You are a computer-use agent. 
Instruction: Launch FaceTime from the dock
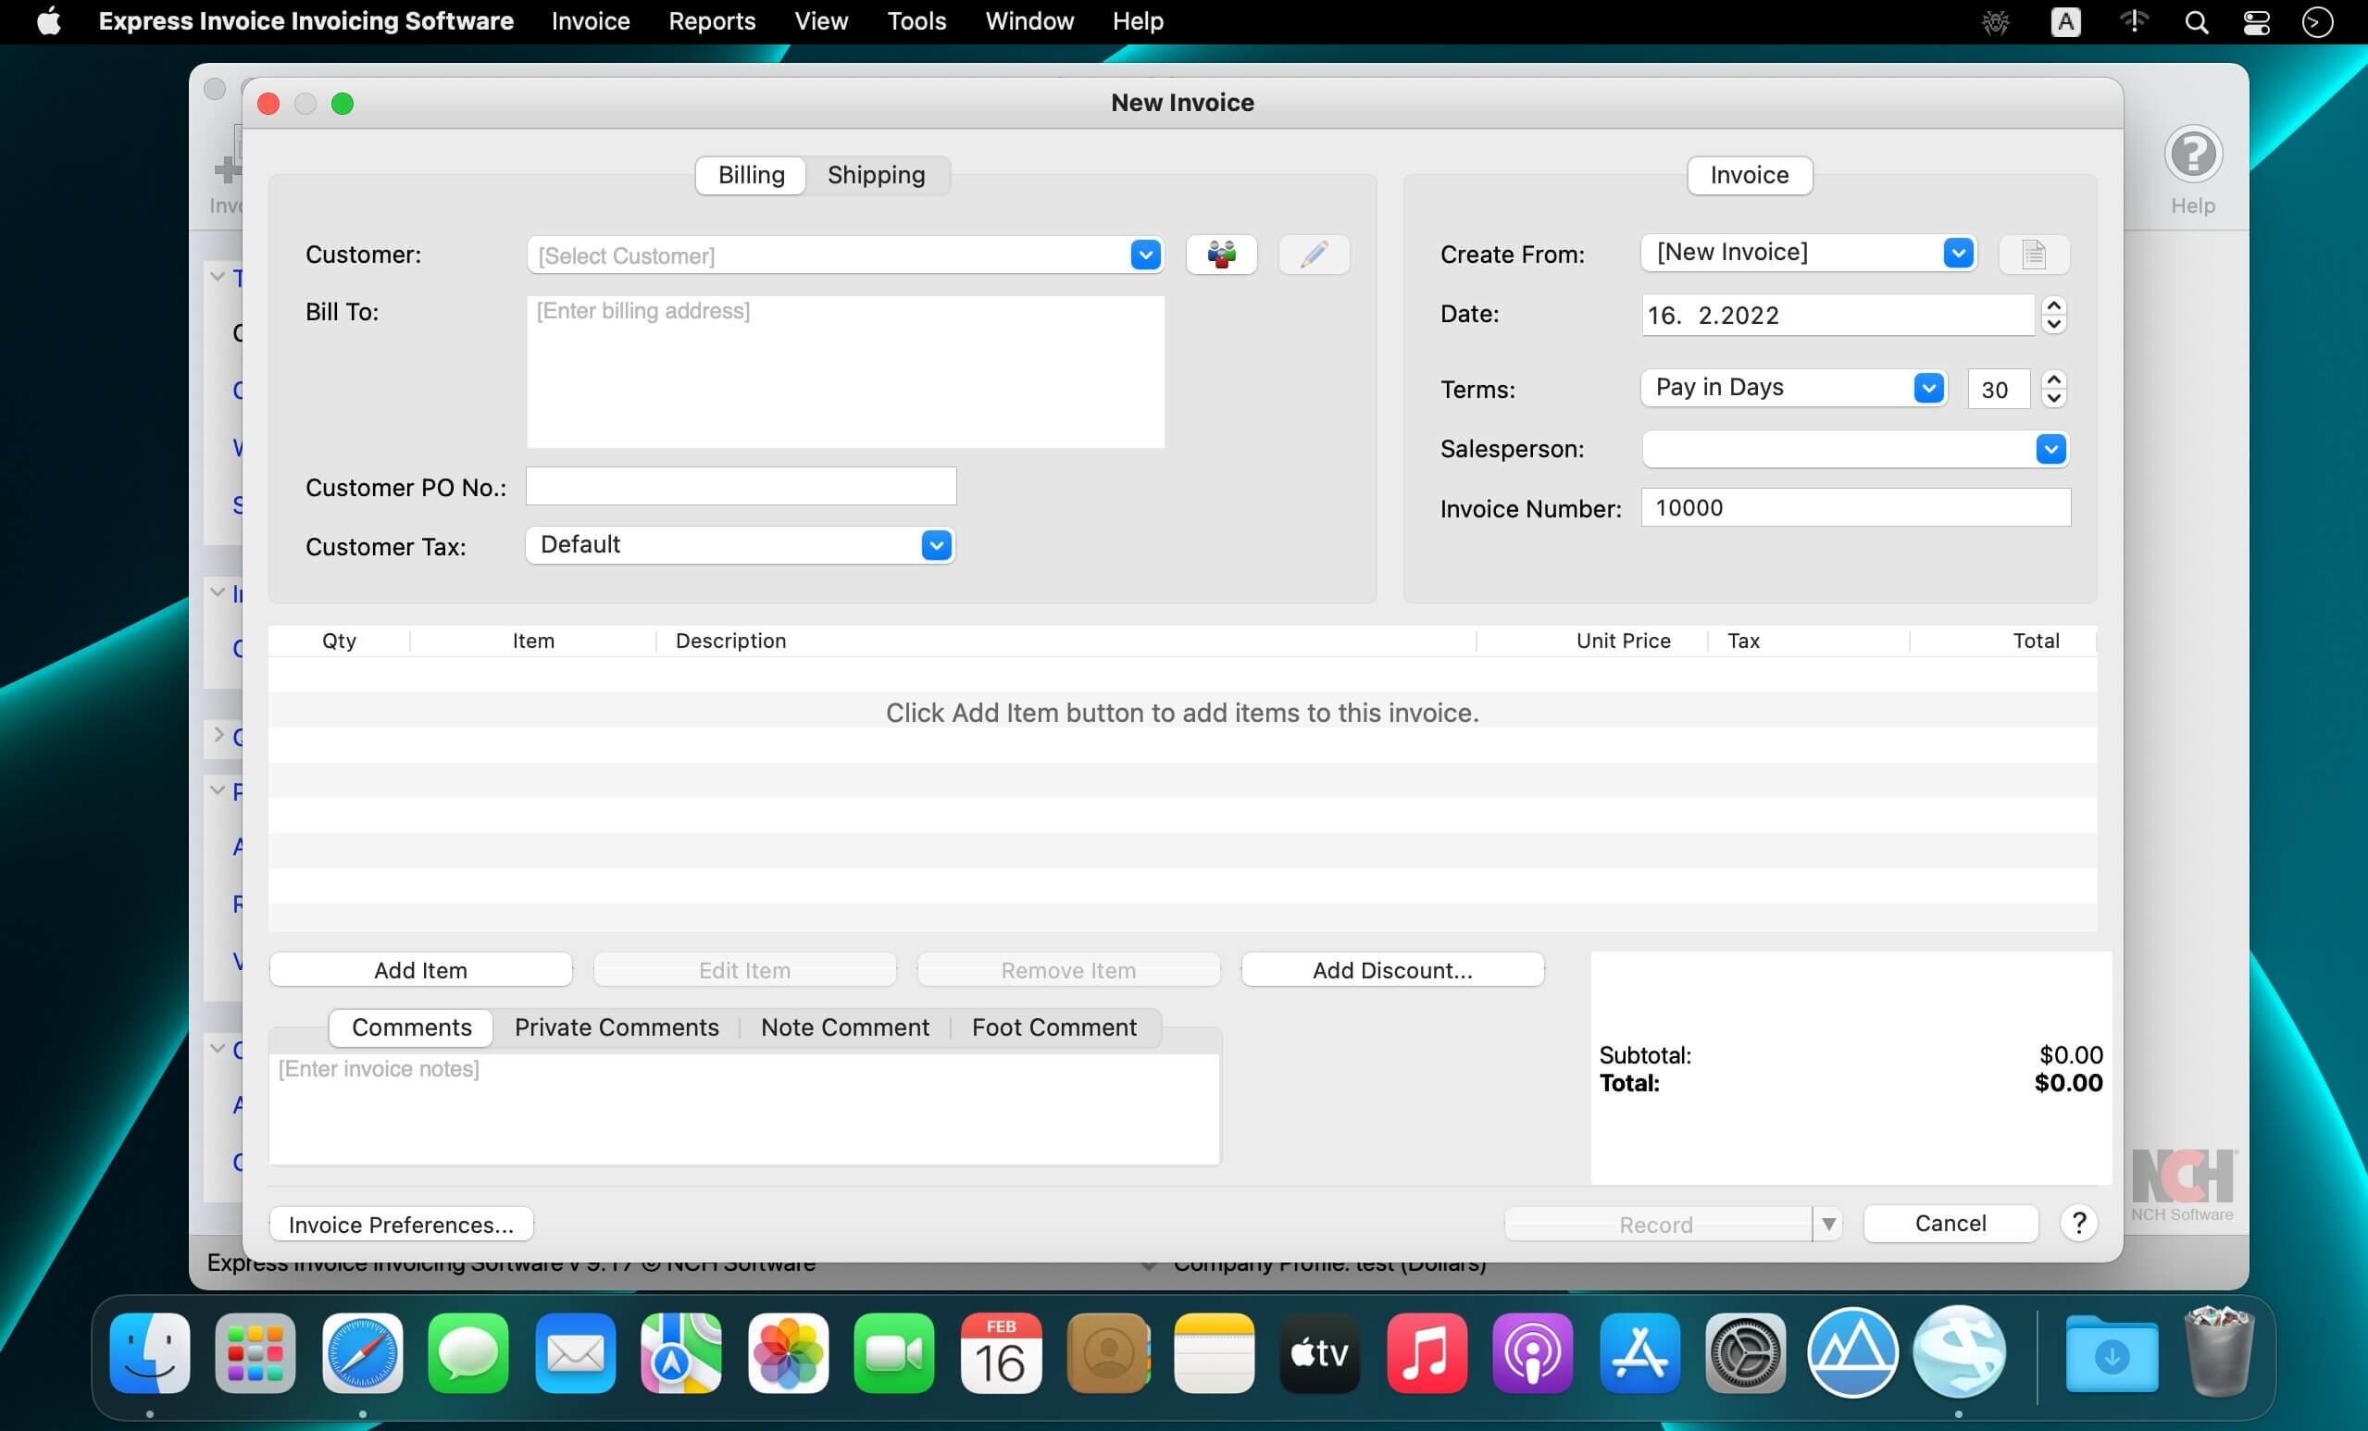893,1353
